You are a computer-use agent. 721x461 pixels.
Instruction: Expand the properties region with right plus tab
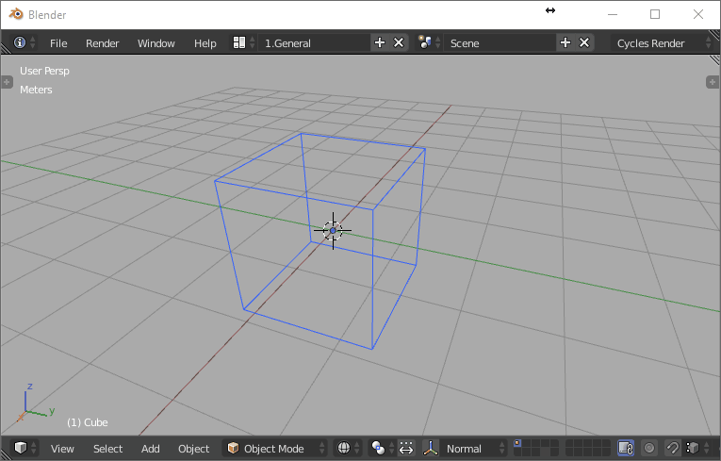tap(713, 82)
